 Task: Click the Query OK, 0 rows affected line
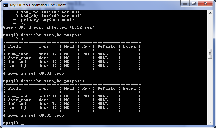tap(49, 27)
